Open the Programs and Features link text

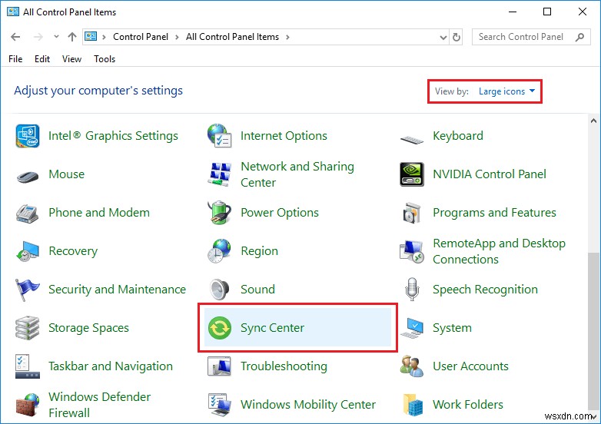coord(494,213)
